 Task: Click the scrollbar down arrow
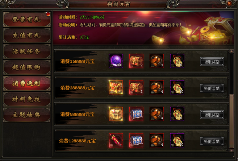(x=231, y=150)
